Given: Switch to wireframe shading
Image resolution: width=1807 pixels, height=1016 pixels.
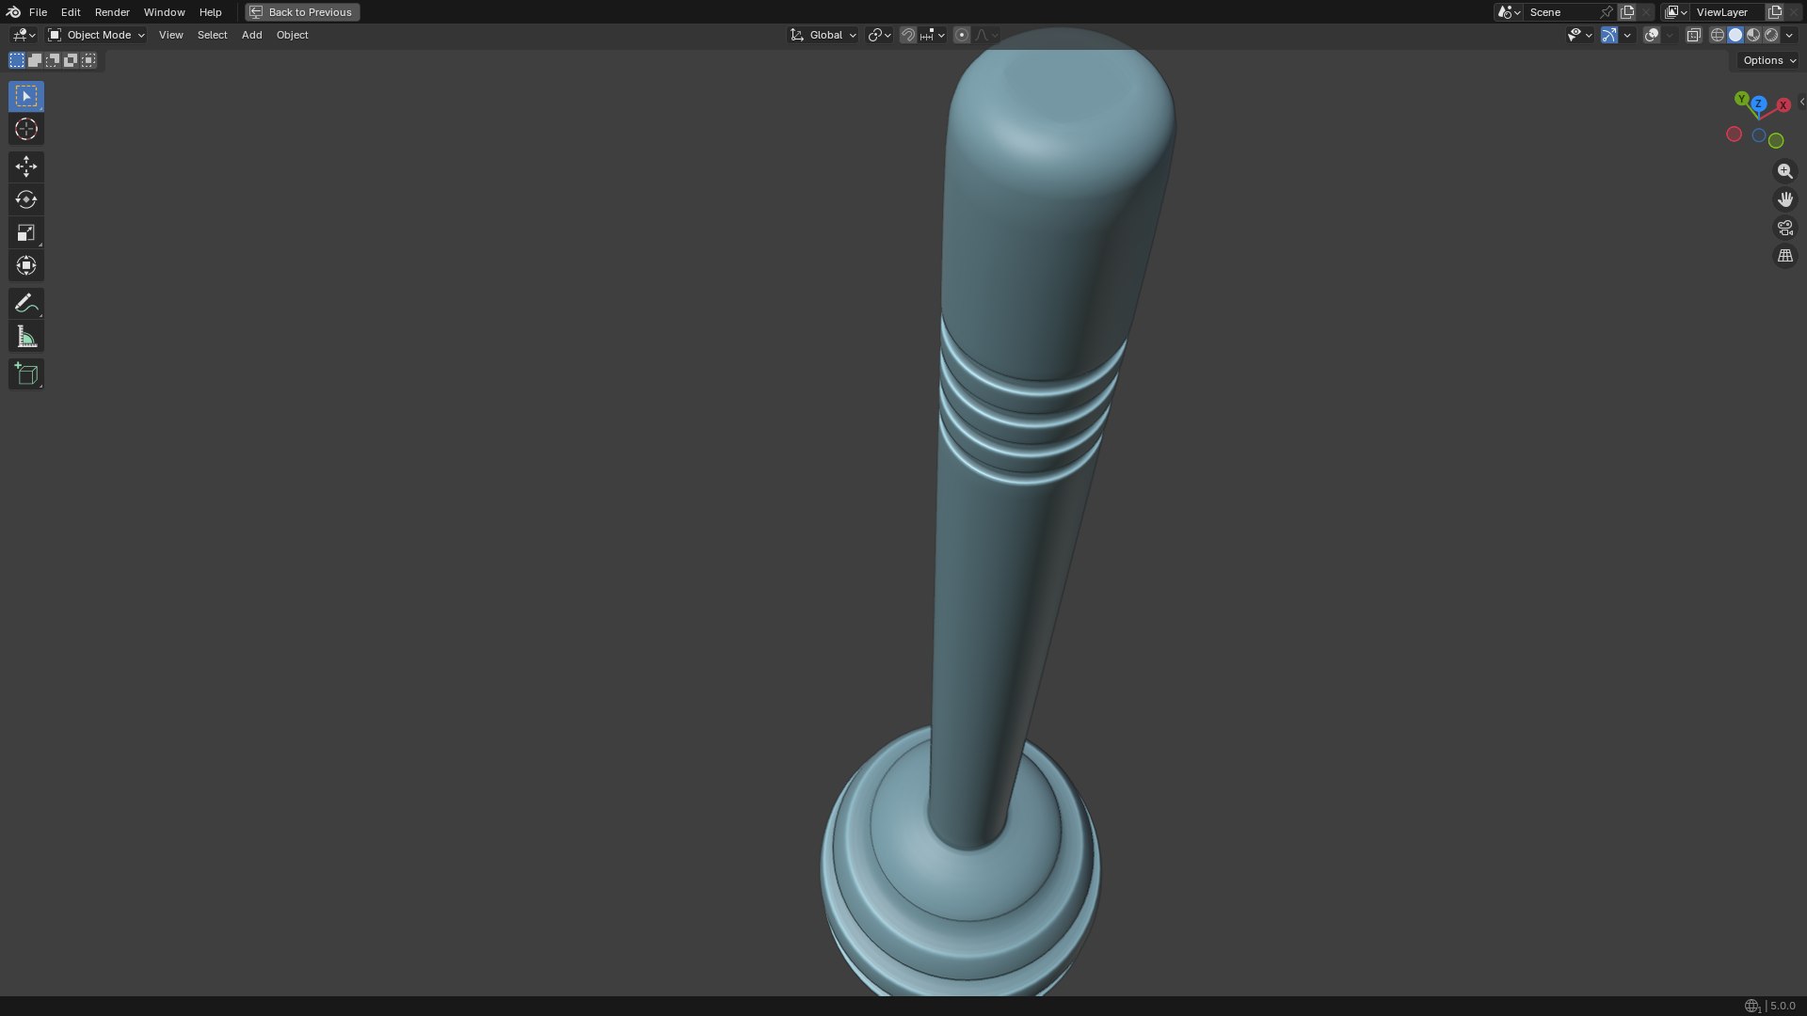Looking at the screenshot, I should [x=1718, y=35].
